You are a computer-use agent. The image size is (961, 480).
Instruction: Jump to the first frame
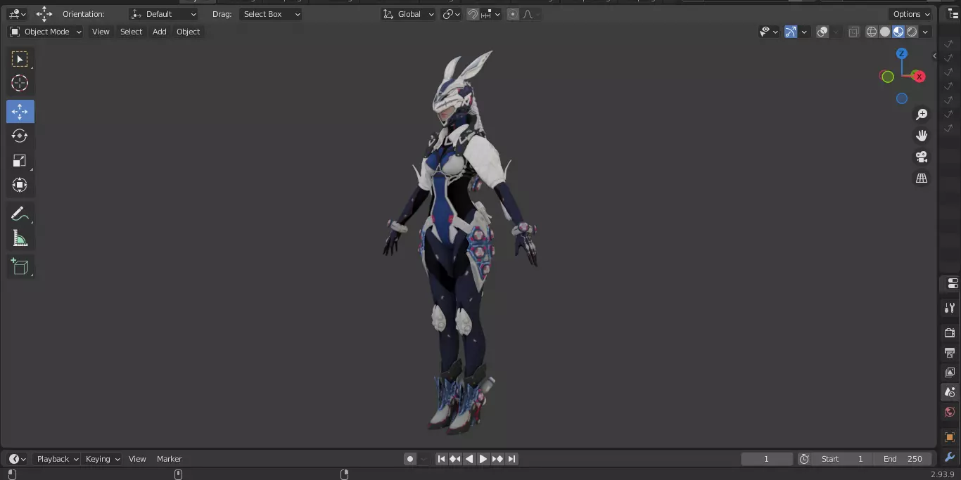tap(441, 459)
